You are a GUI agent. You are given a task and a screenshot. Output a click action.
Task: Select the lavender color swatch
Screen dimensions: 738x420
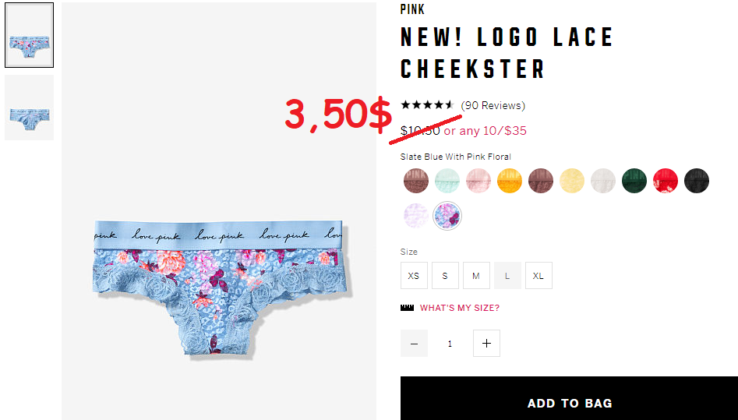[416, 216]
